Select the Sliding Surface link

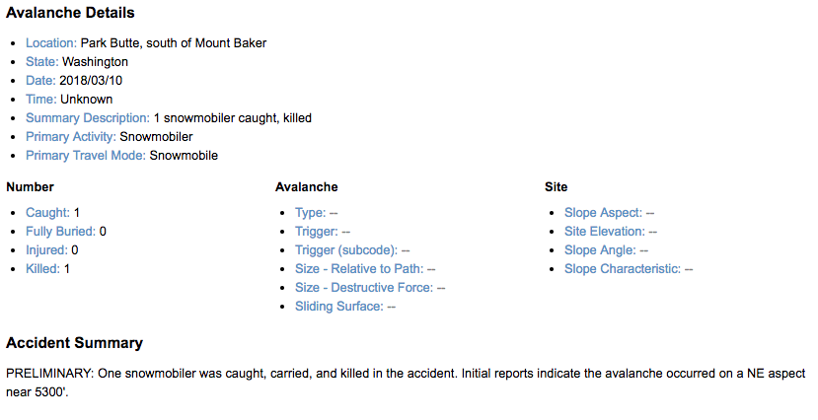pos(339,307)
